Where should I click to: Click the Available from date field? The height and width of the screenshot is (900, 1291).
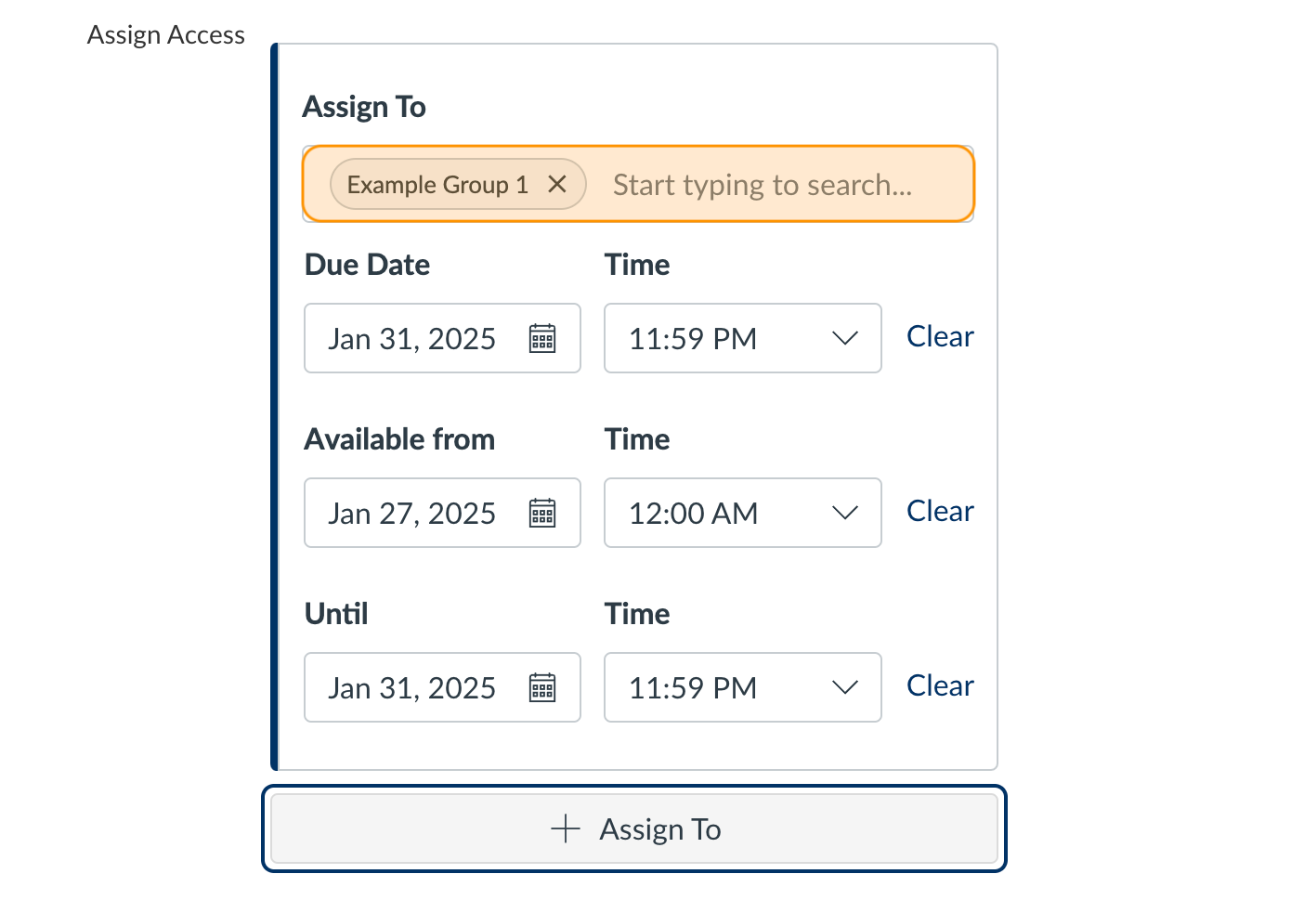click(x=413, y=513)
